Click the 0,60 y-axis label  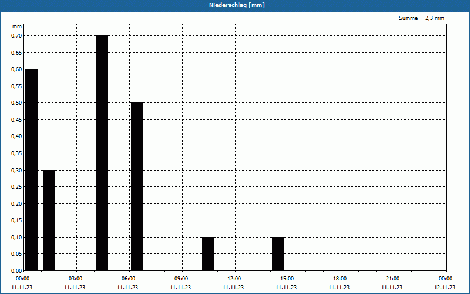click(16, 69)
